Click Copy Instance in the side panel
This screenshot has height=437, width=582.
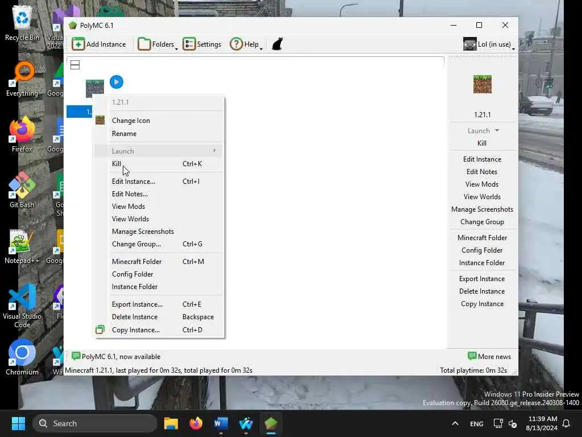point(482,304)
